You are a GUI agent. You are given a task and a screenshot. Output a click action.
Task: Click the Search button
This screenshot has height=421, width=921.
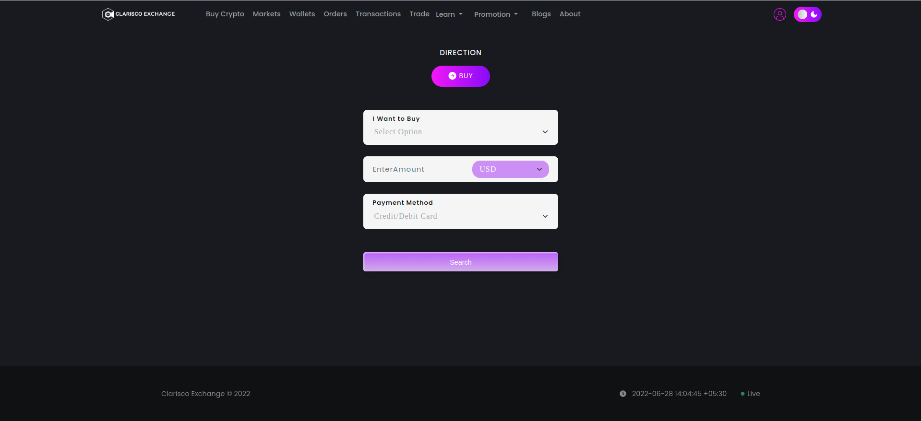461,262
